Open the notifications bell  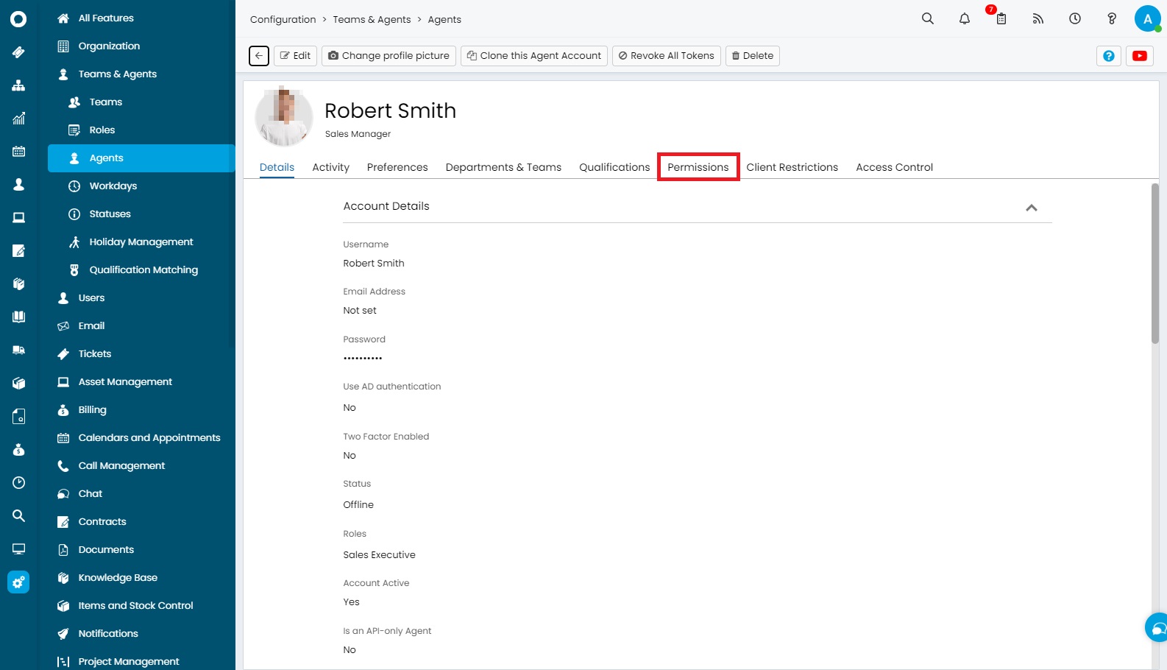(x=964, y=19)
